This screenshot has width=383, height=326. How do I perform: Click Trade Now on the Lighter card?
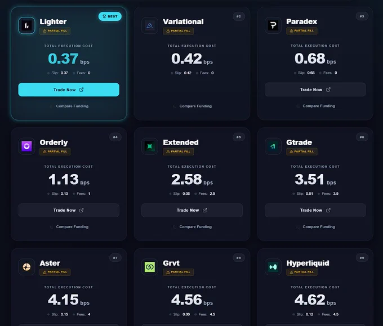click(69, 90)
